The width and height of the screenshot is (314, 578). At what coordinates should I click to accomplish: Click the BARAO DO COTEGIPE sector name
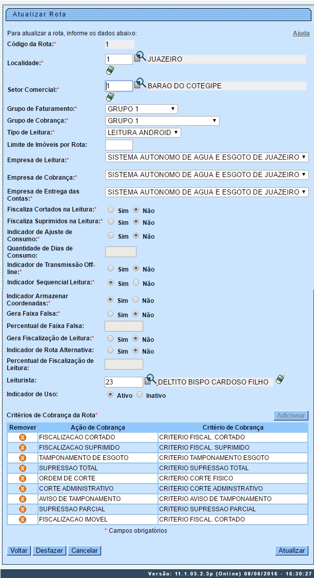click(227, 86)
